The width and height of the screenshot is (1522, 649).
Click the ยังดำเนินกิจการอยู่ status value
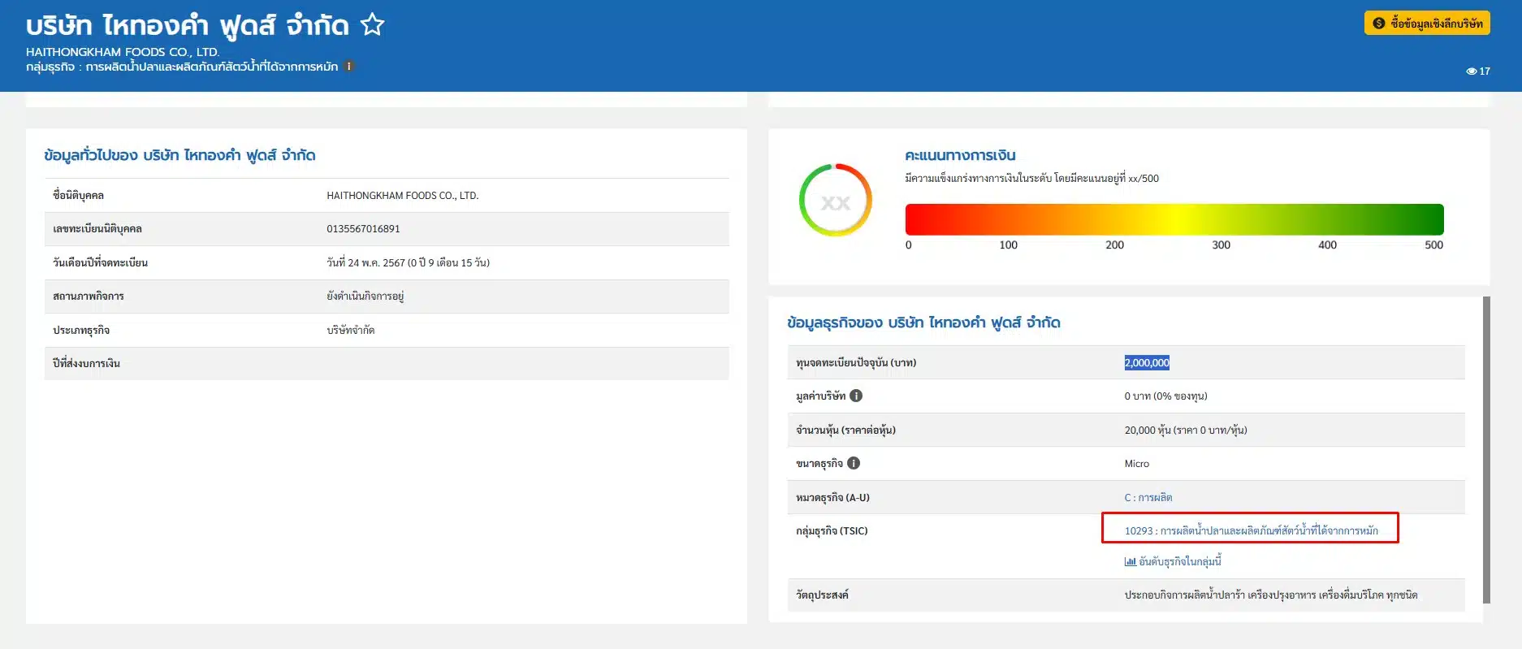(365, 296)
